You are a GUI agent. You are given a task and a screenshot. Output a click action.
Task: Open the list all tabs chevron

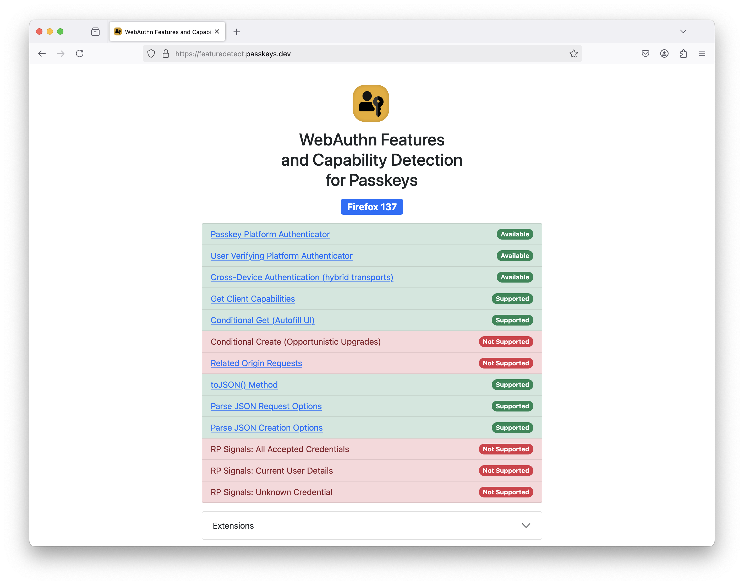683,31
